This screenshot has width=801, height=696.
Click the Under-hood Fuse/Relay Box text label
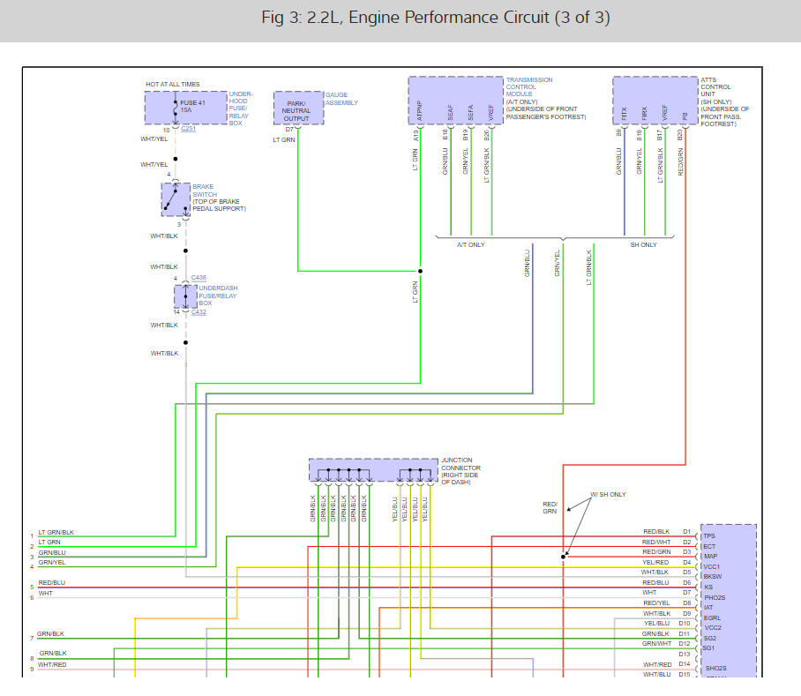point(242,109)
